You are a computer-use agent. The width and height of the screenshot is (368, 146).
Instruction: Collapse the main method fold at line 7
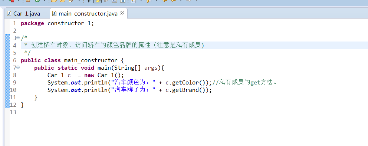(x=18, y=68)
